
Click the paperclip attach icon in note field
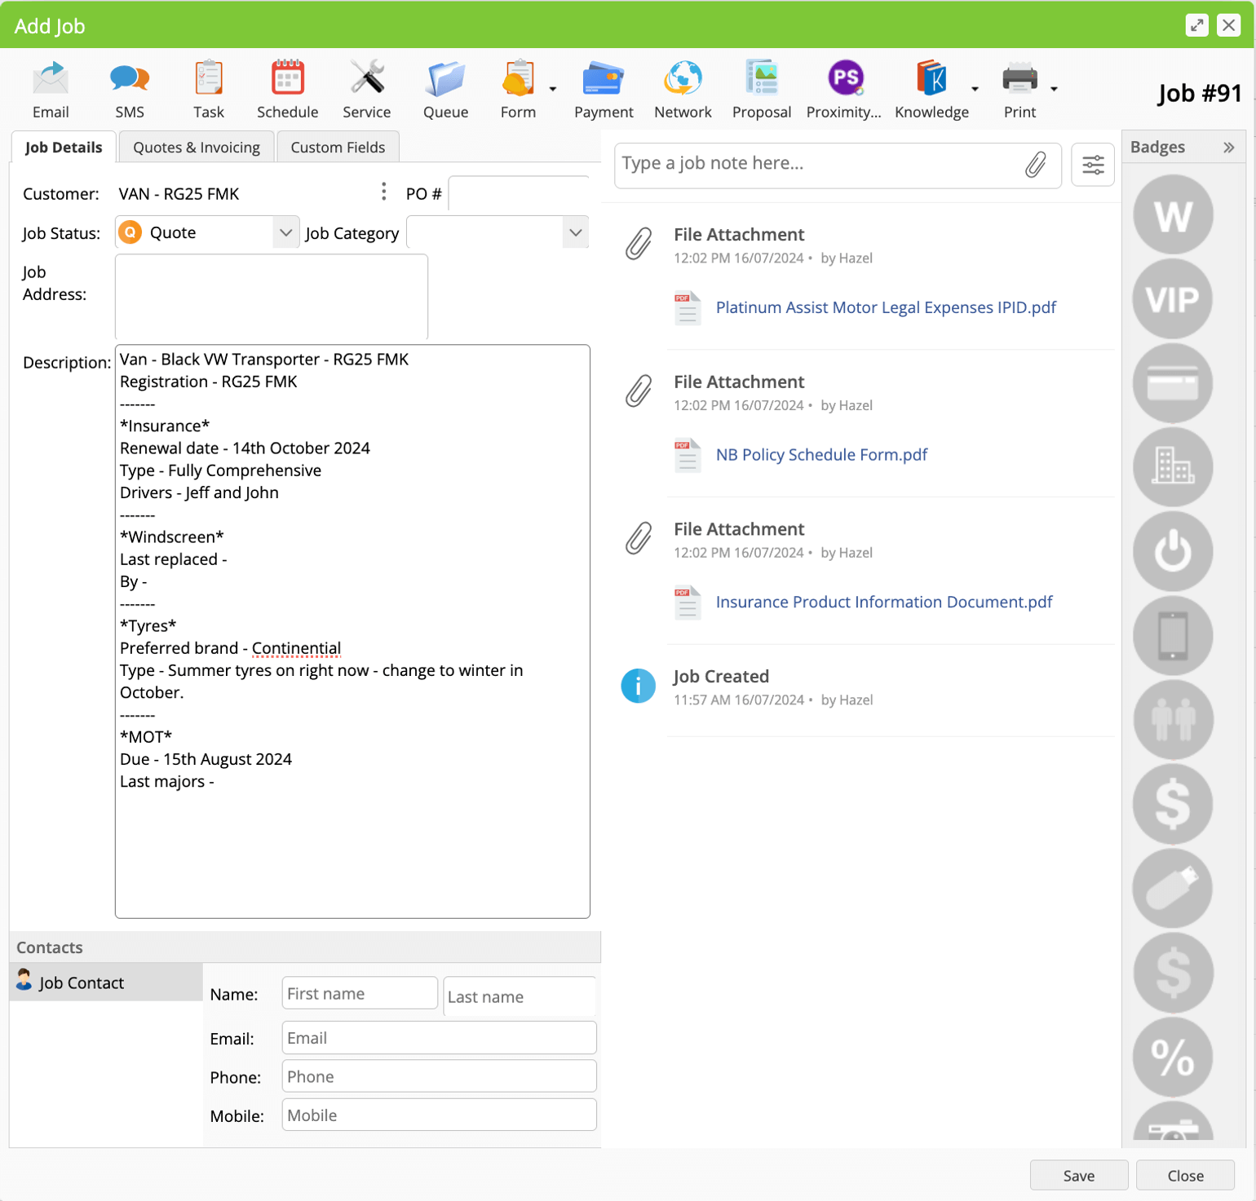pos(1035,165)
